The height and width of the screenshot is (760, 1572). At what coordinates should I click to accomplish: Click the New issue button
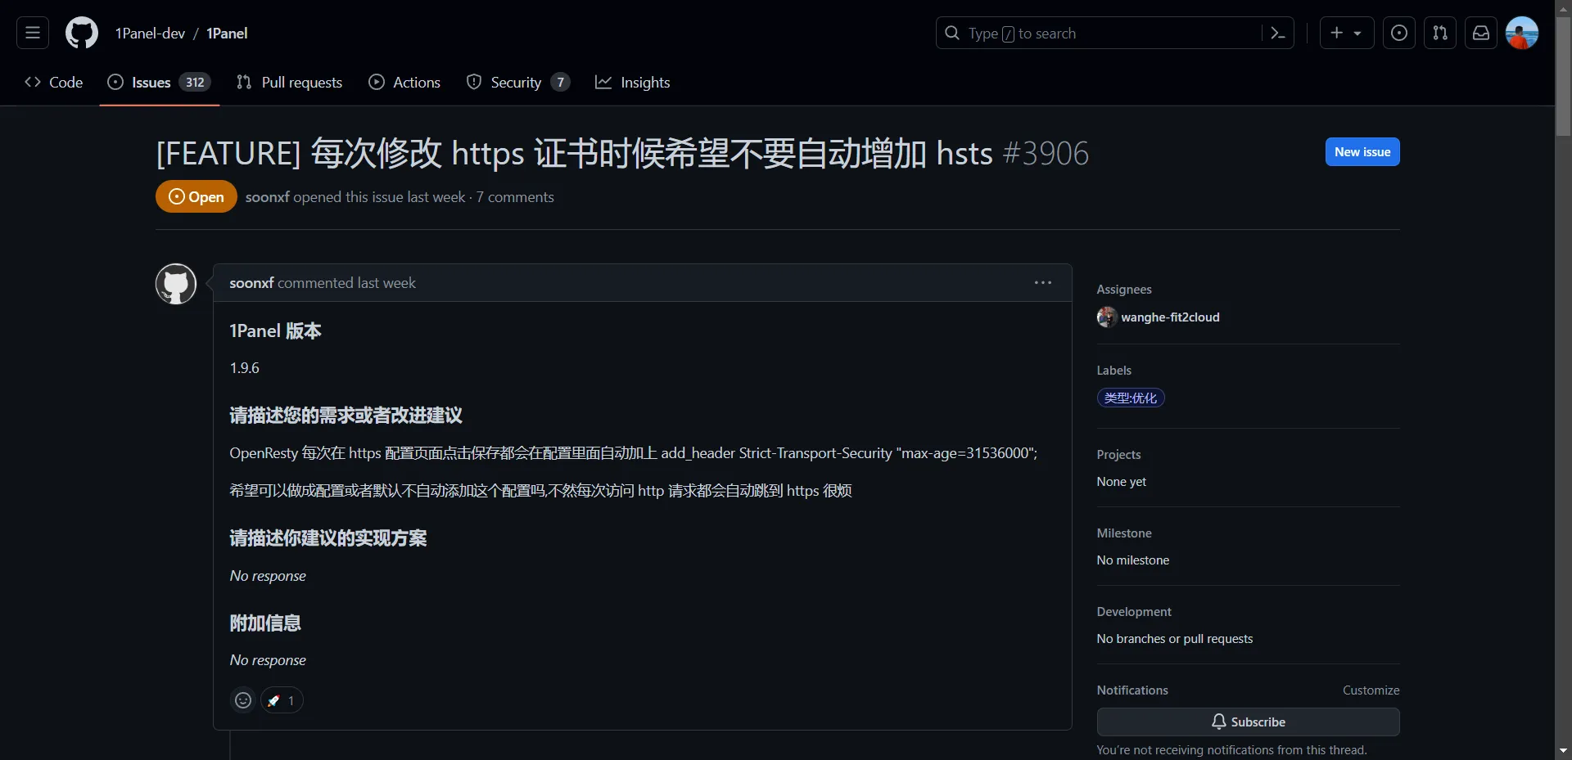(x=1362, y=151)
